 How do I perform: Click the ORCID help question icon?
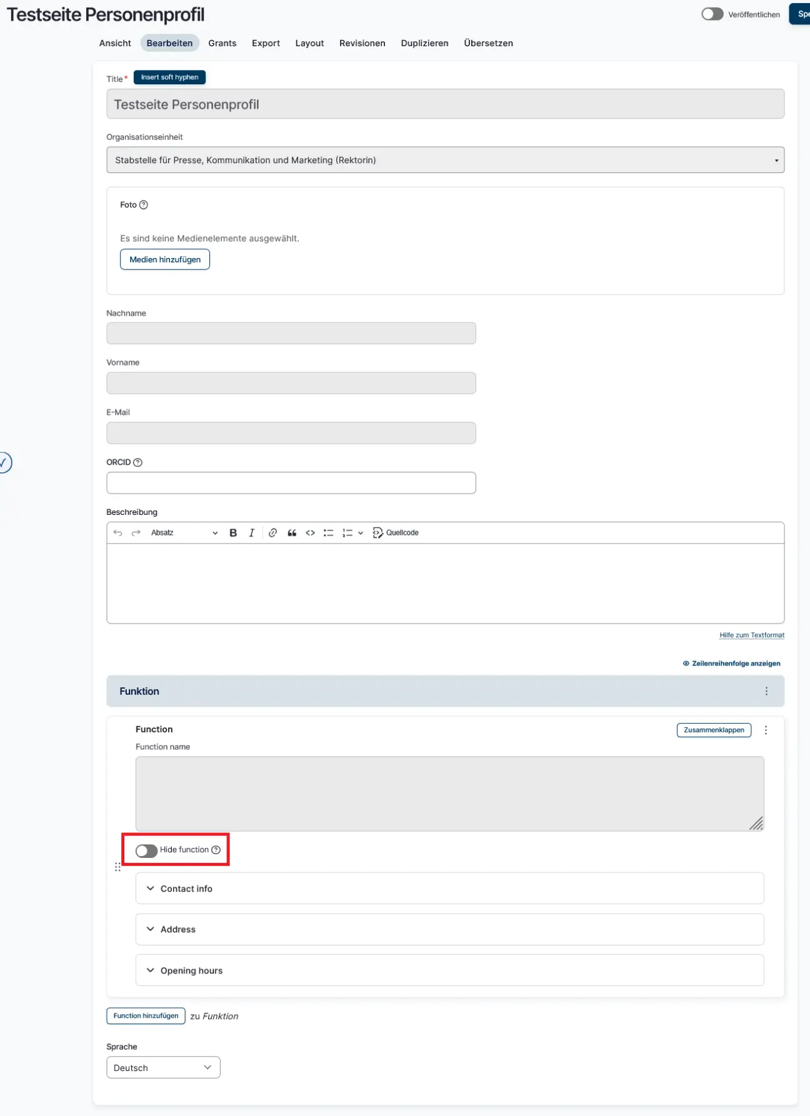coord(138,462)
